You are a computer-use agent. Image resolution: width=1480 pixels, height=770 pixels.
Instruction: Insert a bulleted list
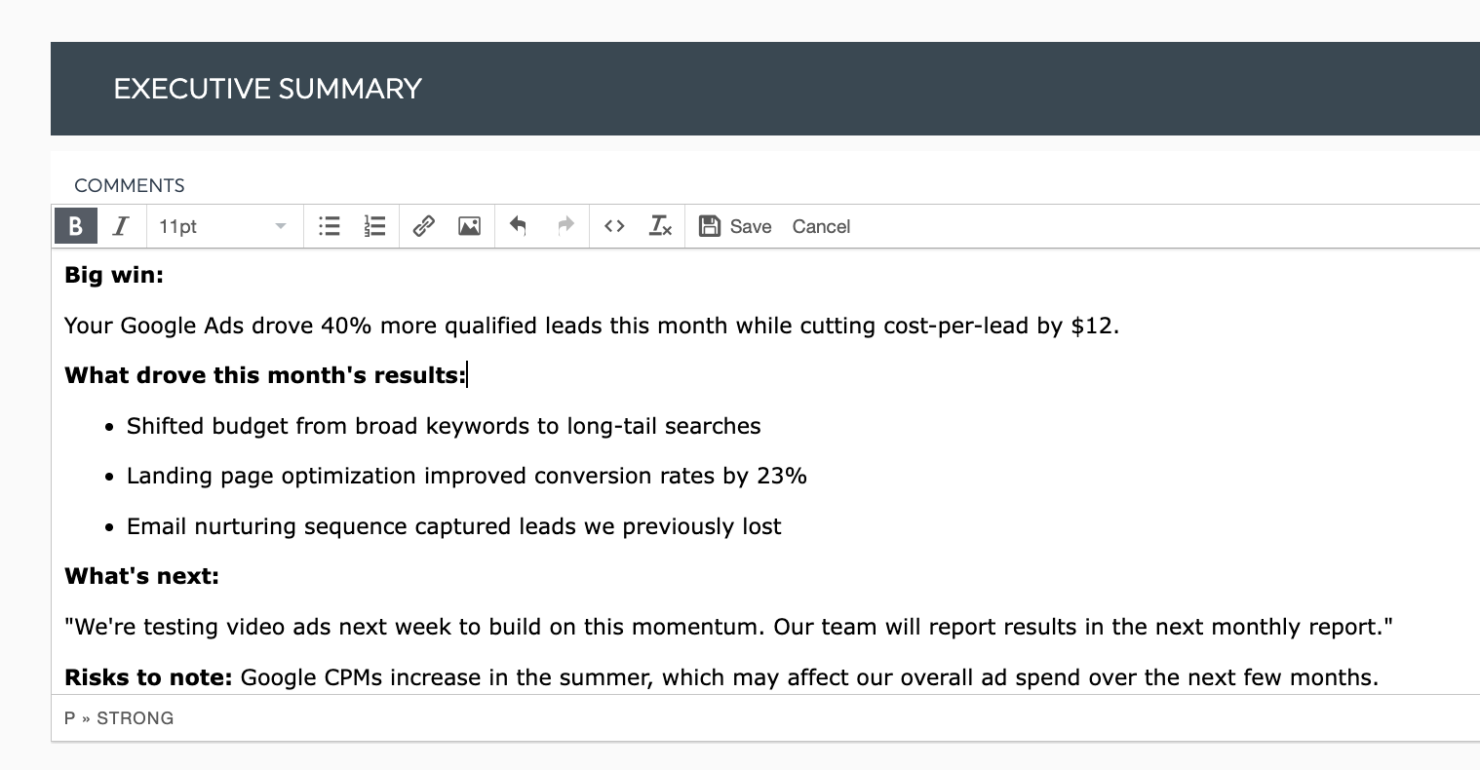coord(330,226)
